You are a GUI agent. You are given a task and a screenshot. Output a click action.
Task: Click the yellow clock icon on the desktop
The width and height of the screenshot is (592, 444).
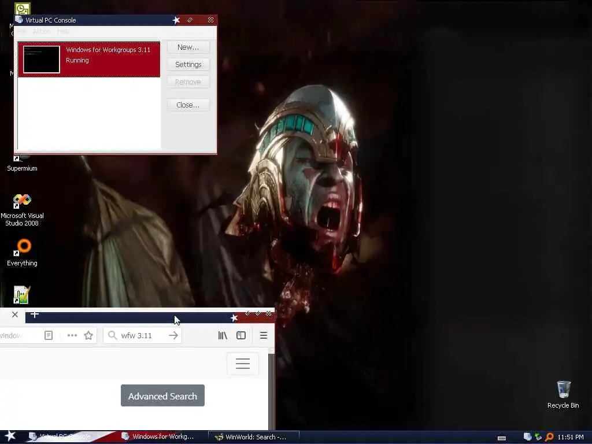(22, 8)
